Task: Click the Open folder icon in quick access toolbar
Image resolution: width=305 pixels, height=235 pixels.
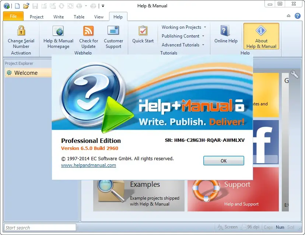Action: [26, 6]
